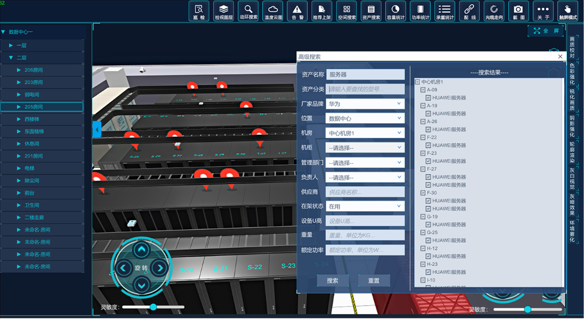Open the 巡检 inspection tool
Image resolution: width=584 pixels, height=319 pixels.
point(199,11)
